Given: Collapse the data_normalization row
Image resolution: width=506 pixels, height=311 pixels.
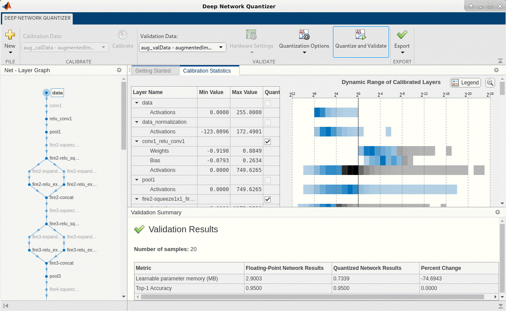Looking at the screenshot, I should [x=137, y=122].
